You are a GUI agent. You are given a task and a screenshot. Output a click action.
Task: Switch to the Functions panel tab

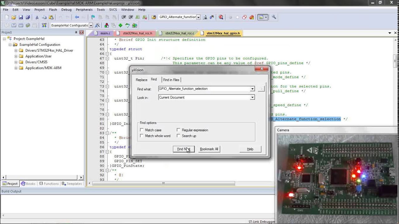click(49, 184)
